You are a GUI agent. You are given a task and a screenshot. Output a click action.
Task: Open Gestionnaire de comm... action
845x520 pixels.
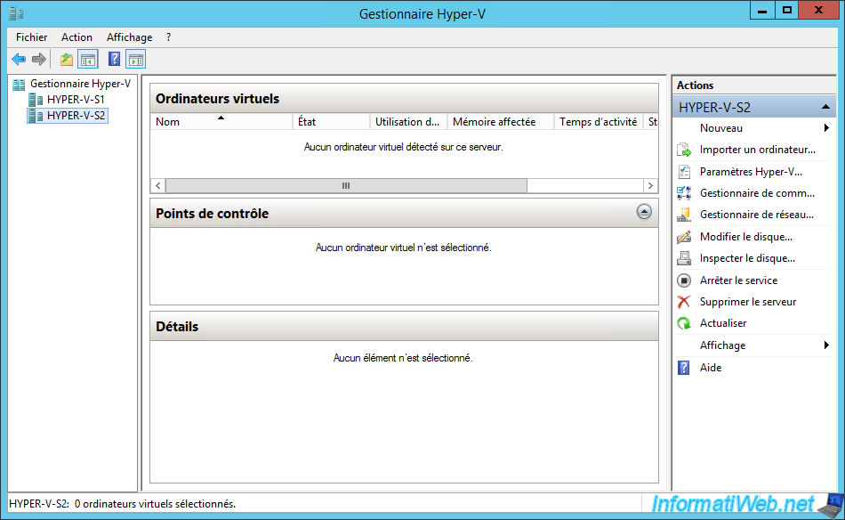tap(757, 193)
